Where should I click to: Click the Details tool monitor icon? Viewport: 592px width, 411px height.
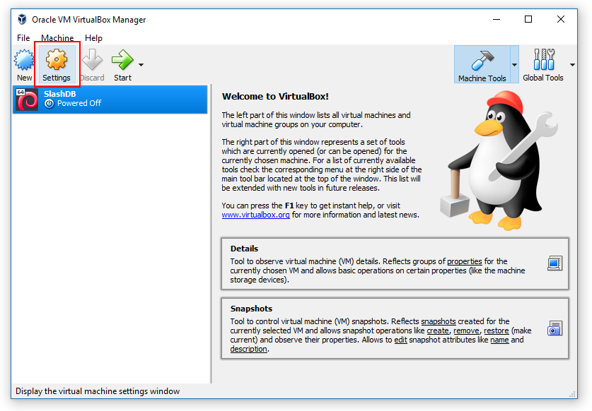[x=555, y=263]
